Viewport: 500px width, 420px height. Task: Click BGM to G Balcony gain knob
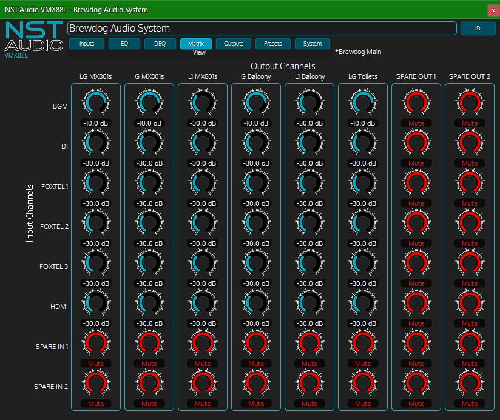256,103
